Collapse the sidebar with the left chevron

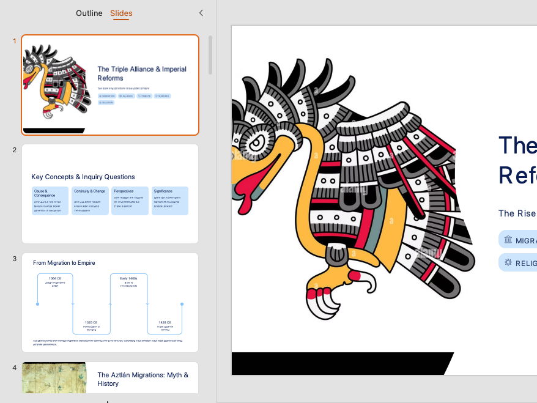coord(201,12)
